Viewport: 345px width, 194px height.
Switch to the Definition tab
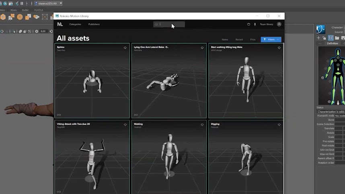[x=333, y=43]
